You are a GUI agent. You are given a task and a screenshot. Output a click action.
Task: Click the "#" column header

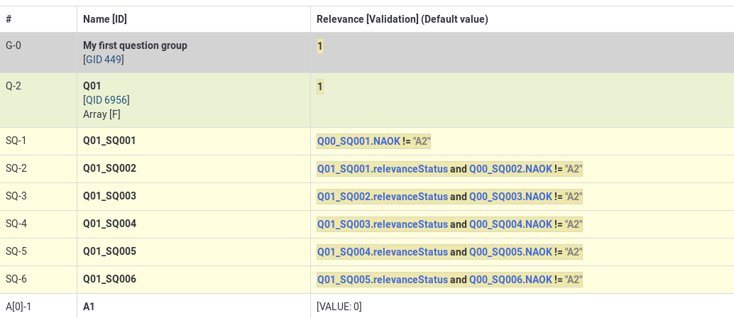tap(9, 19)
